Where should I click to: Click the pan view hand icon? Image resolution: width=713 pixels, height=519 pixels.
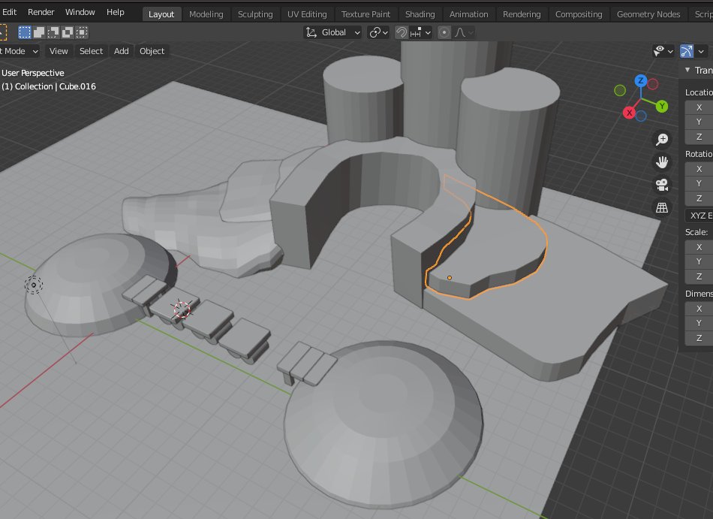pyautogui.click(x=662, y=162)
